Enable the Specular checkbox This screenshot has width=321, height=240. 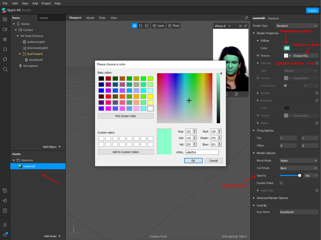click(x=317, y=63)
